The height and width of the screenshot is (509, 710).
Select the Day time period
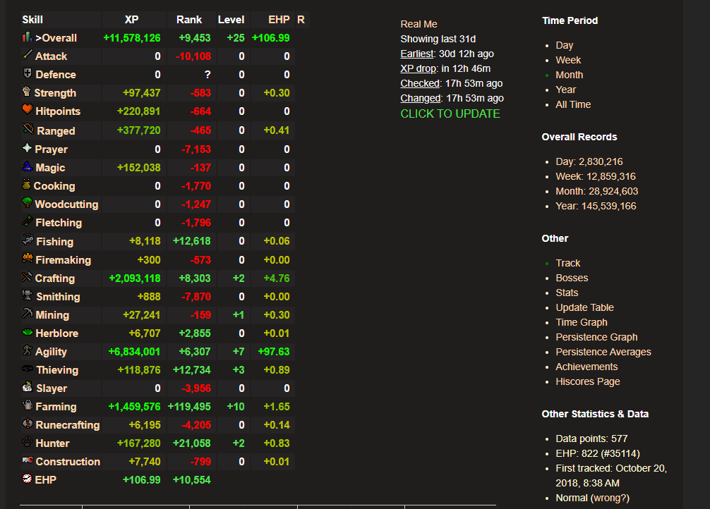point(564,45)
